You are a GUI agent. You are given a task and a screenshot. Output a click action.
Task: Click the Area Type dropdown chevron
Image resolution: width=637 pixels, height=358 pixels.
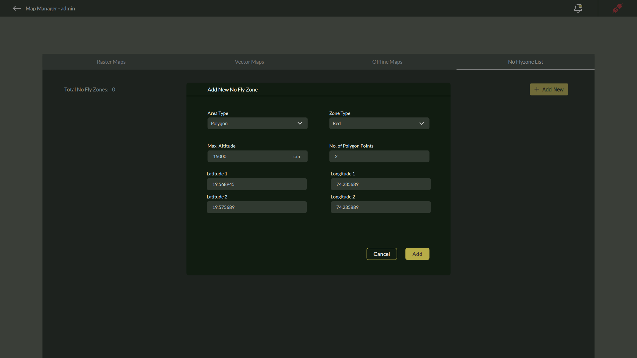[300, 123]
